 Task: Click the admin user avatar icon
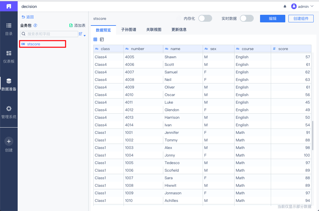pyautogui.click(x=294, y=6)
